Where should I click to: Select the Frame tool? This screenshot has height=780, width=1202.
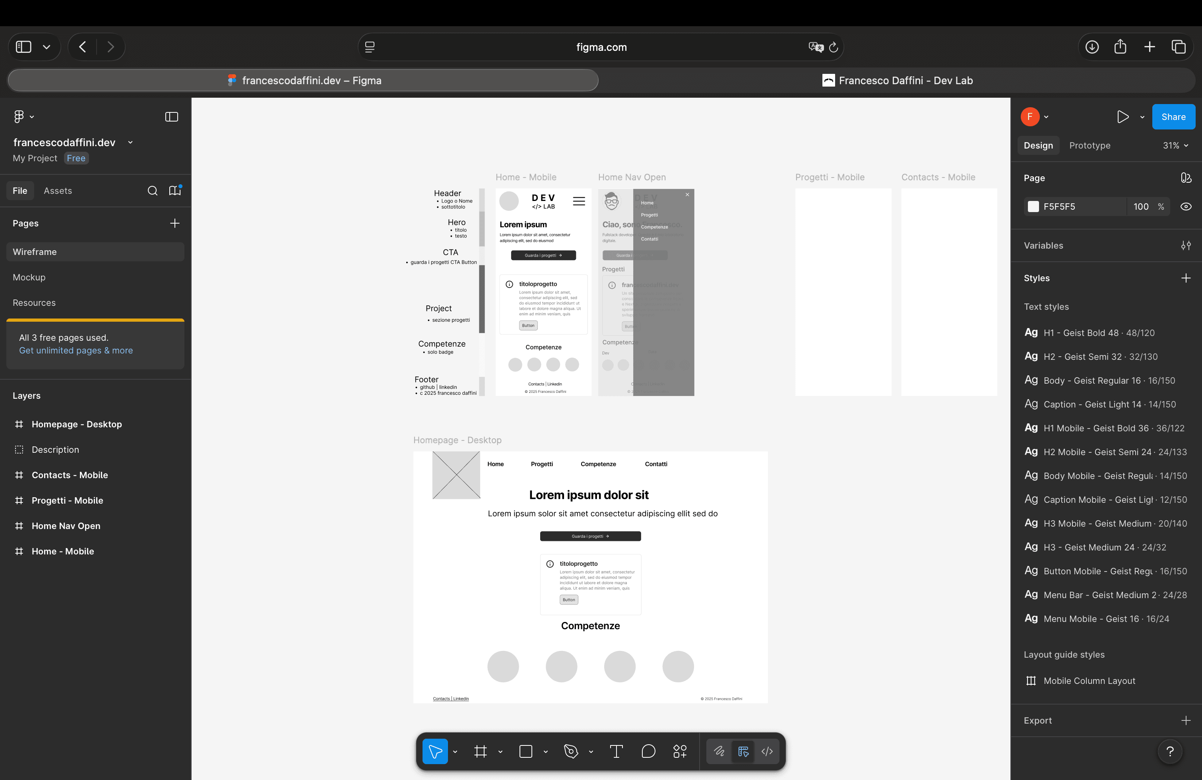480,751
